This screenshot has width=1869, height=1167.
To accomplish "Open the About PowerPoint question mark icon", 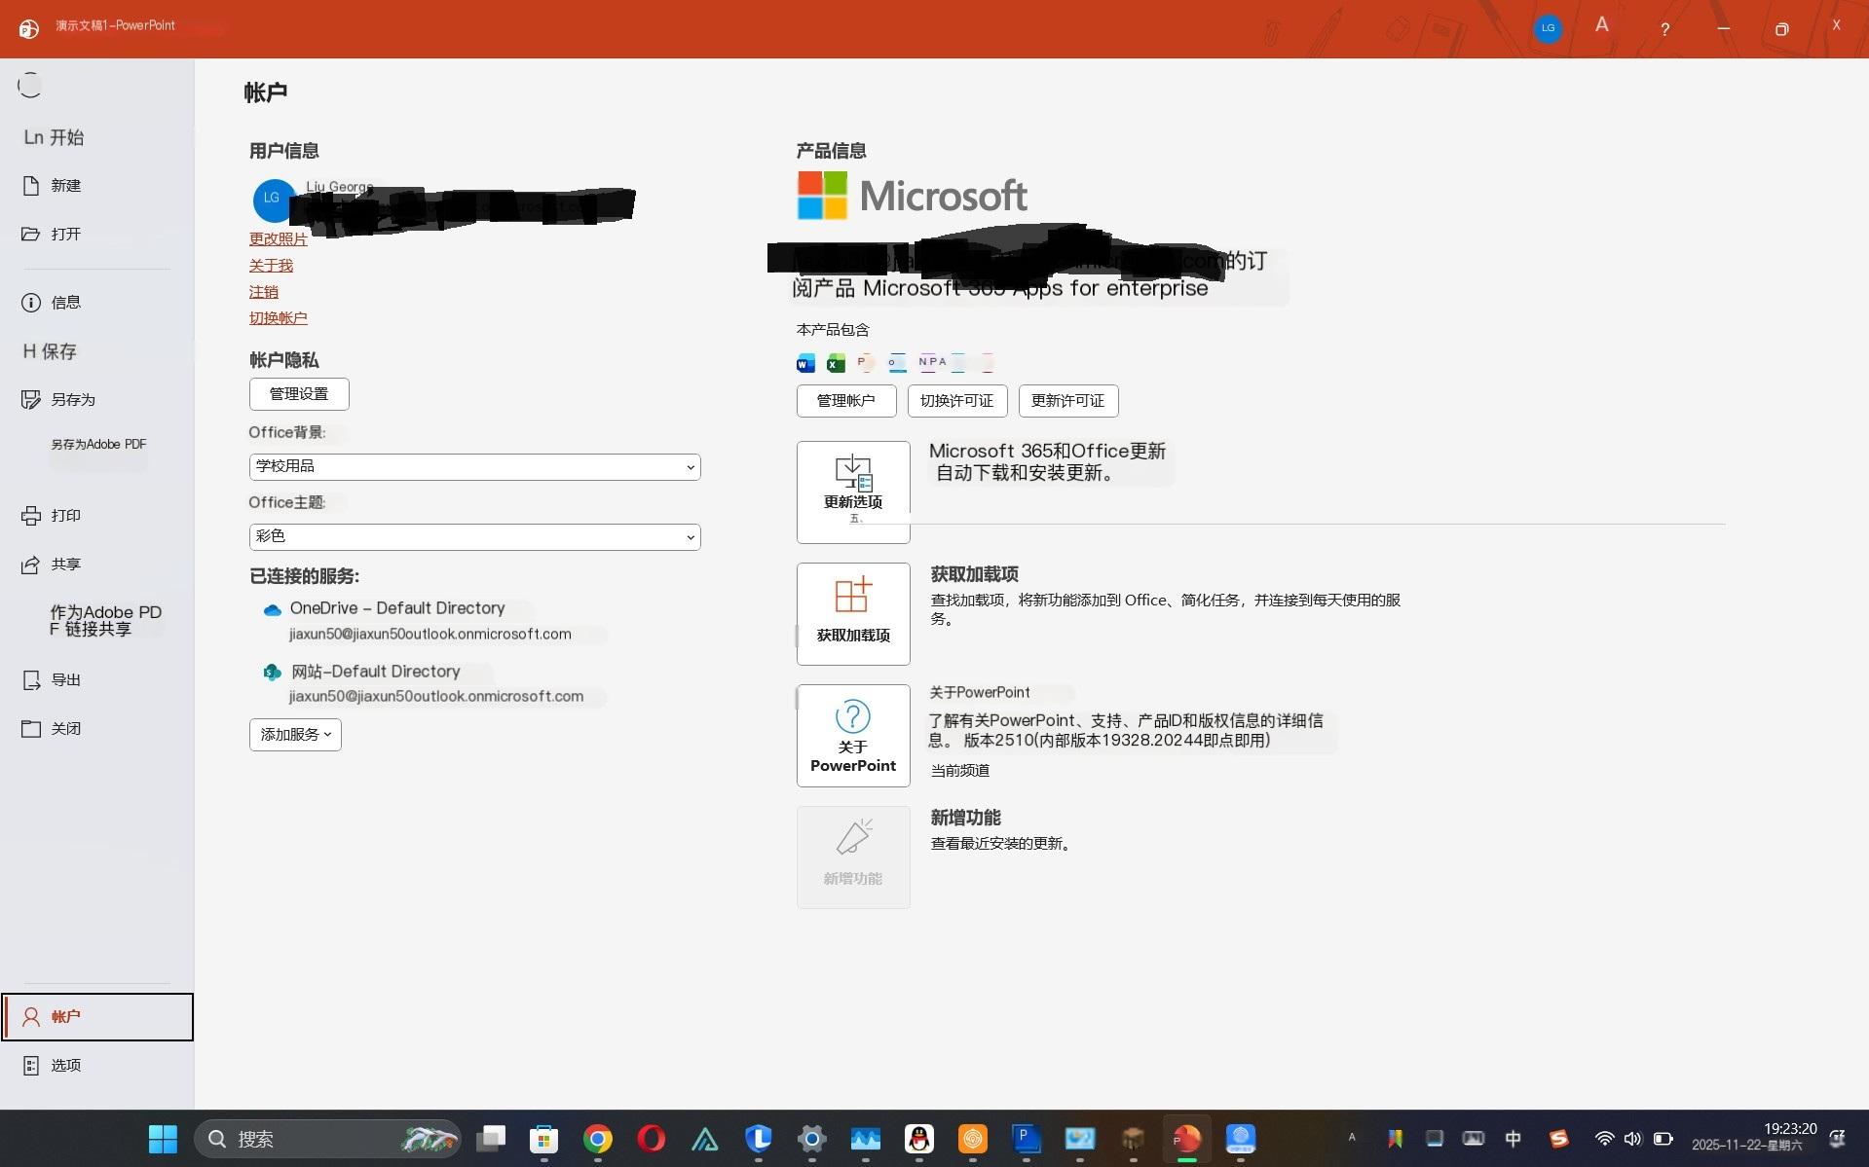I will pyautogui.click(x=852, y=717).
